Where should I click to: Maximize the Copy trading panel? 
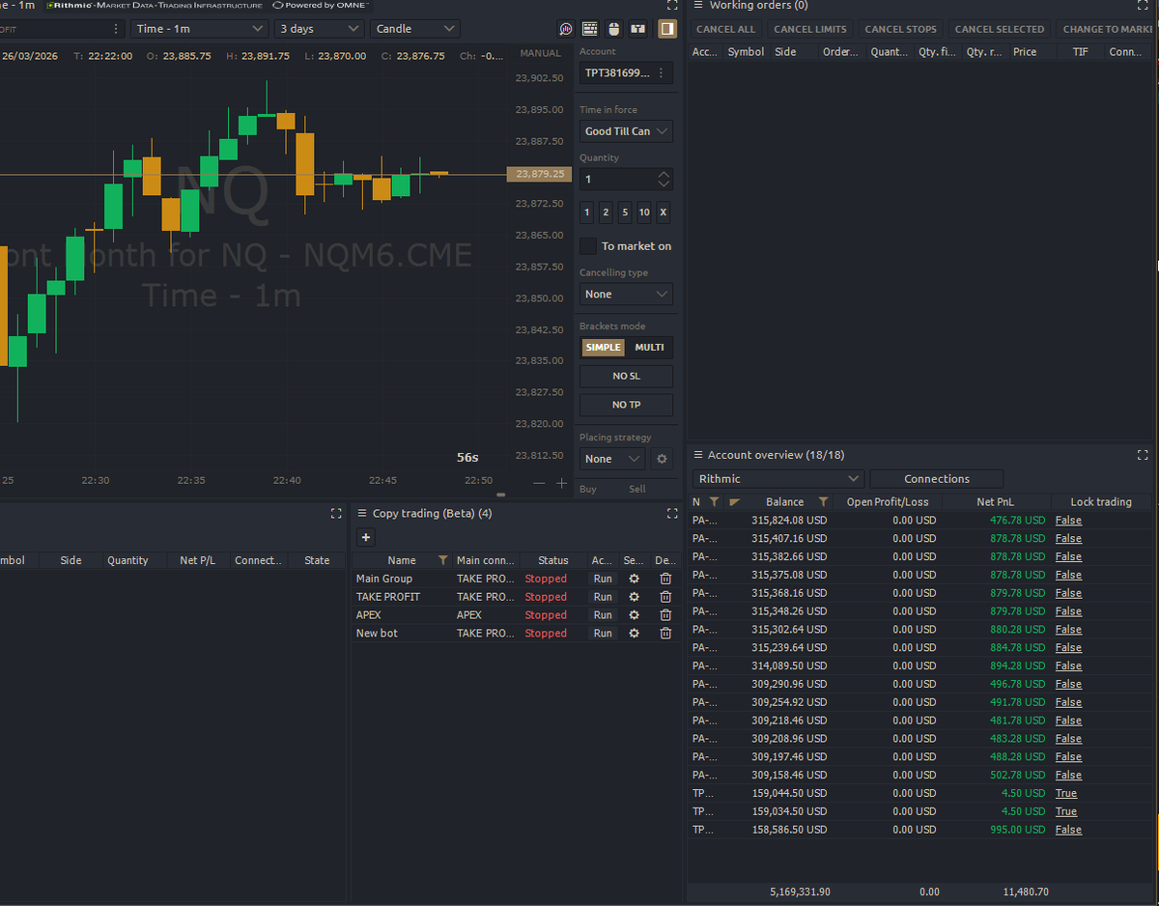pos(672,513)
